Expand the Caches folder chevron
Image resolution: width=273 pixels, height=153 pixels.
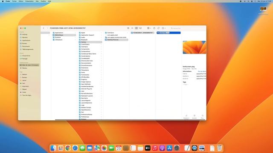pos(101,42)
